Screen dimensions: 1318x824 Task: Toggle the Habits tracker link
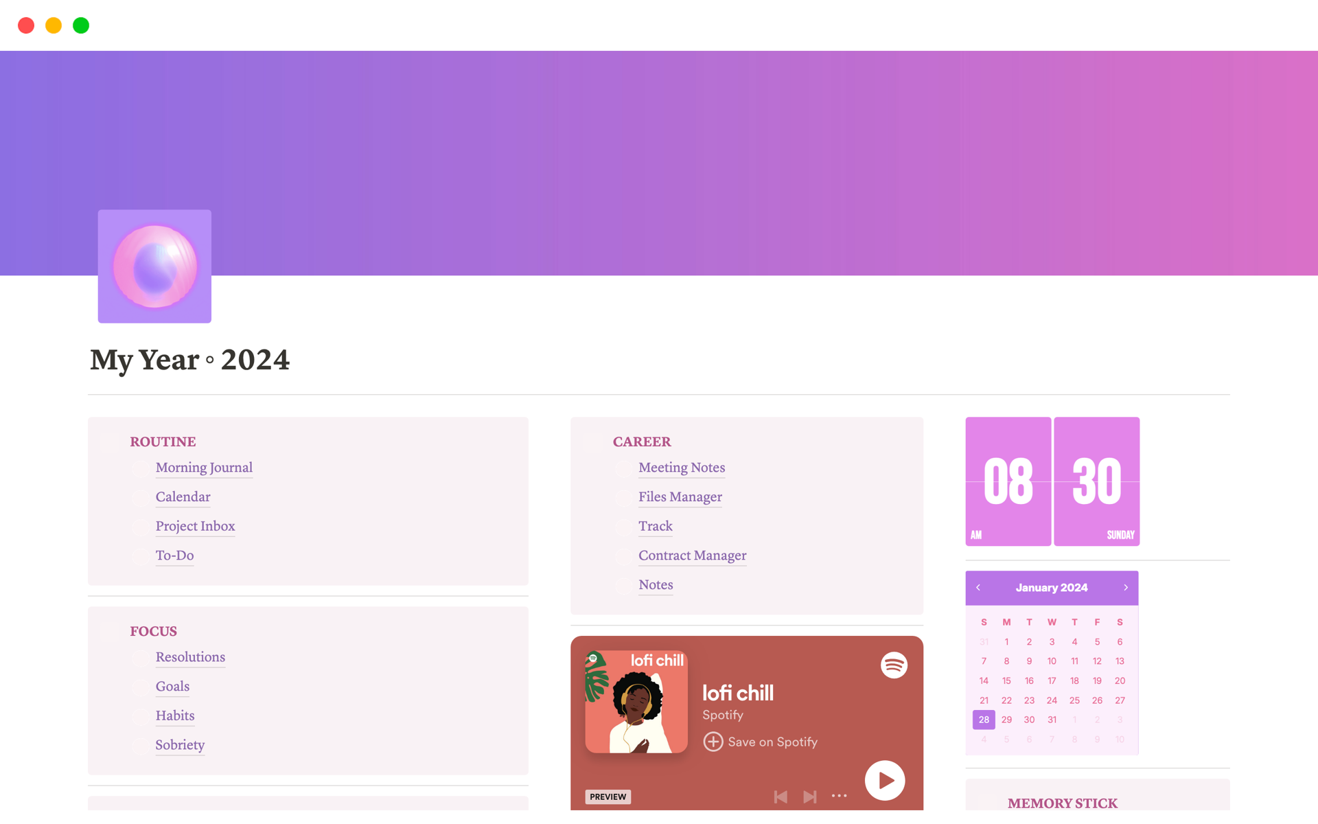tap(174, 715)
